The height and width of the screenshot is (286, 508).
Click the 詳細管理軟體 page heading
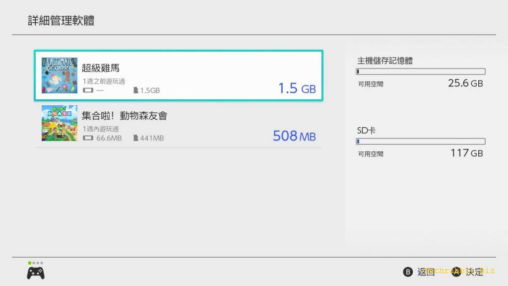point(61,20)
